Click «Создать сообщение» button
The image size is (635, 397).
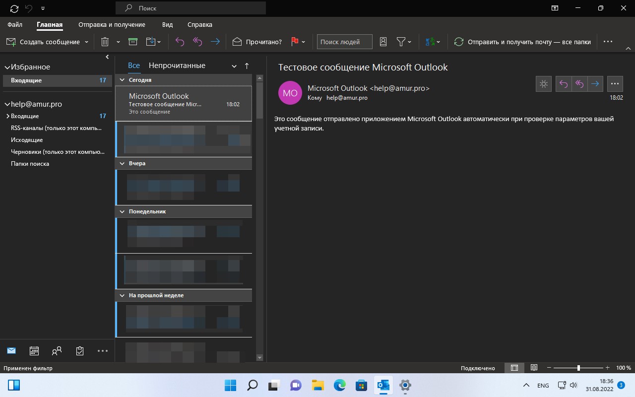pyautogui.click(x=43, y=42)
